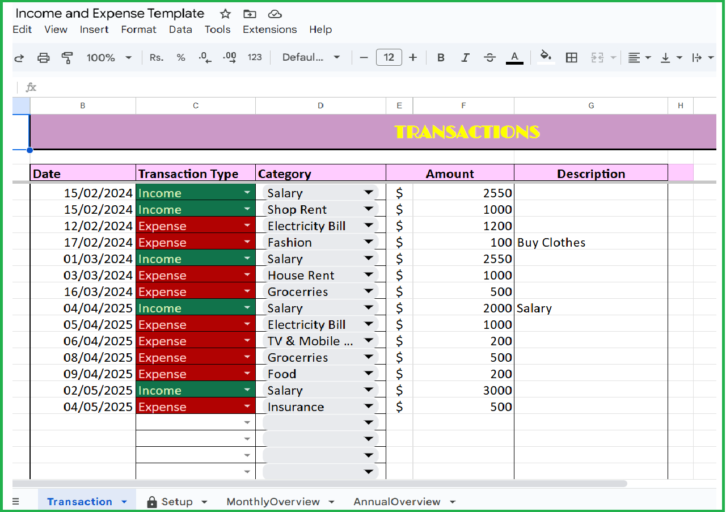The height and width of the screenshot is (512, 726).
Task: Open Category dropdown for Food
Action: [369, 374]
